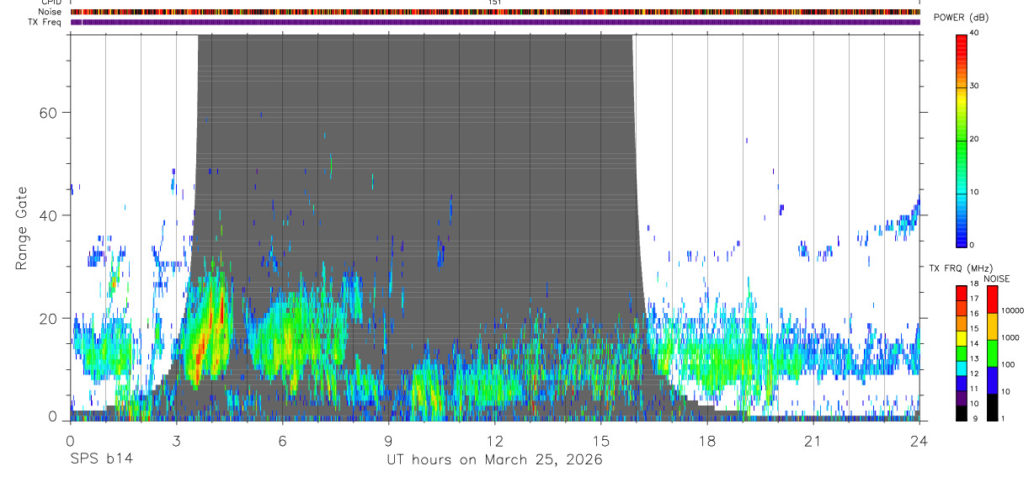Click the power colorbar label '10'
This screenshot has width=1034, height=477.
click(974, 192)
